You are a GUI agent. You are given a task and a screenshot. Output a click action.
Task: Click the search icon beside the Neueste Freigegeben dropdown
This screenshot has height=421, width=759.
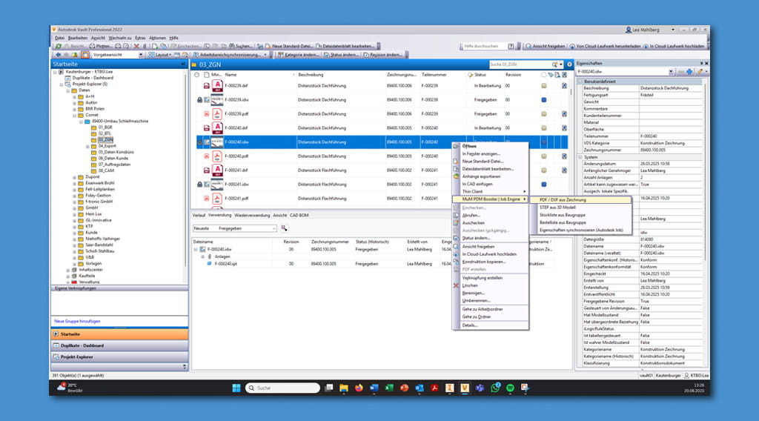(x=284, y=228)
